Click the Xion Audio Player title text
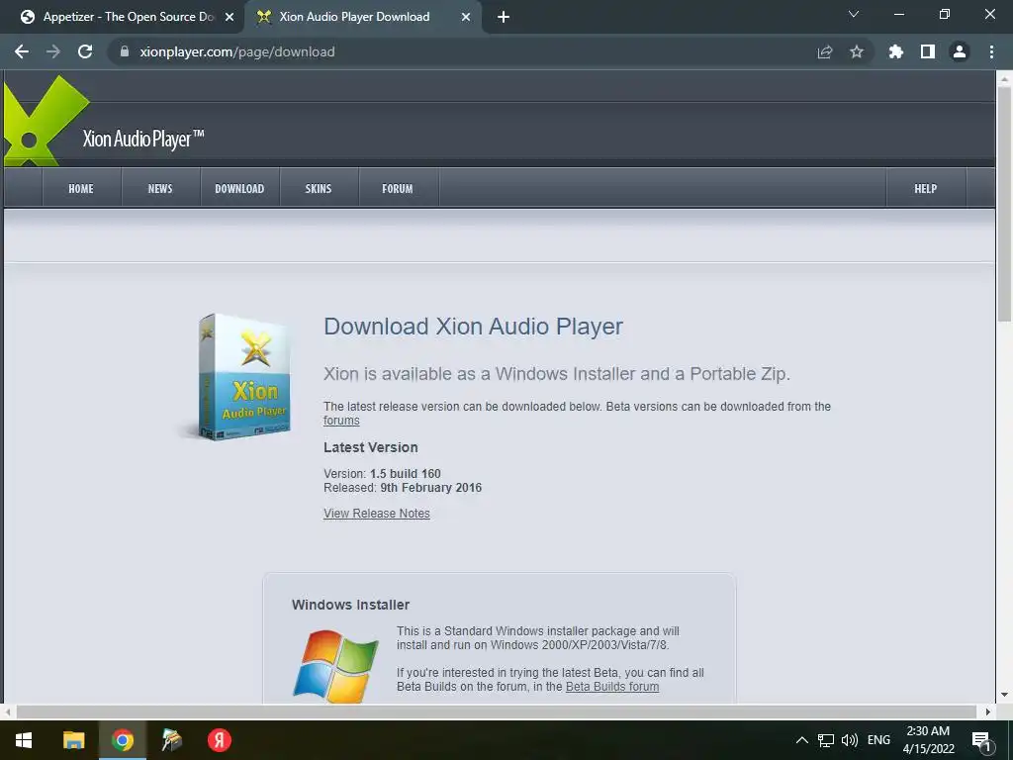The height and width of the screenshot is (760, 1013). pos(143,139)
